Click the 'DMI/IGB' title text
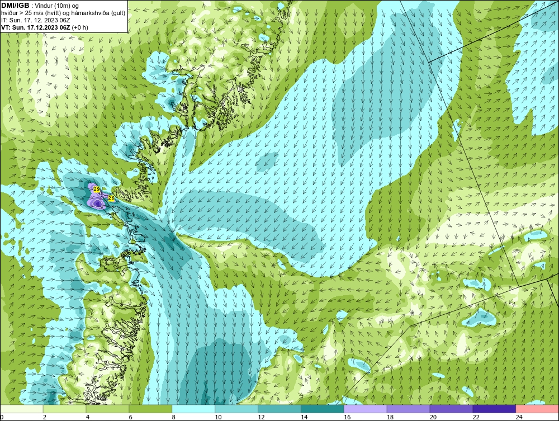Viewport: 559px width, 421px height. (15, 6)
